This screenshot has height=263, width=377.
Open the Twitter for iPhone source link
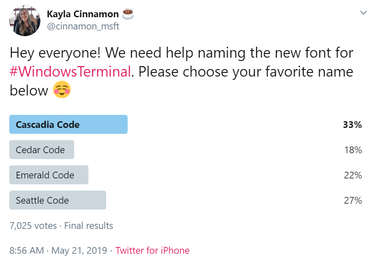[152, 251]
